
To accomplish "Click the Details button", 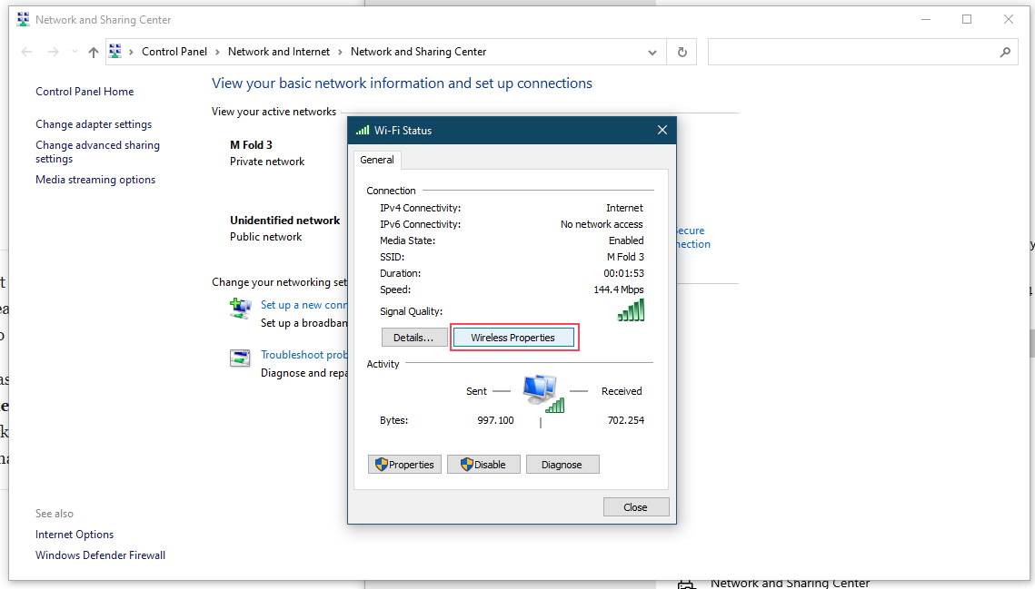I will point(413,337).
